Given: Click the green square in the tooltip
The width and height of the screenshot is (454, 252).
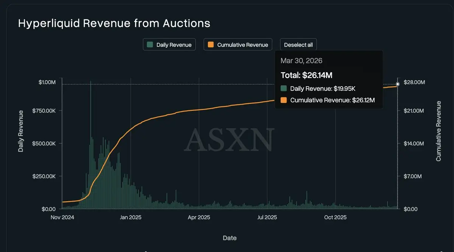Looking at the screenshot, I should [x=284, y=89].
